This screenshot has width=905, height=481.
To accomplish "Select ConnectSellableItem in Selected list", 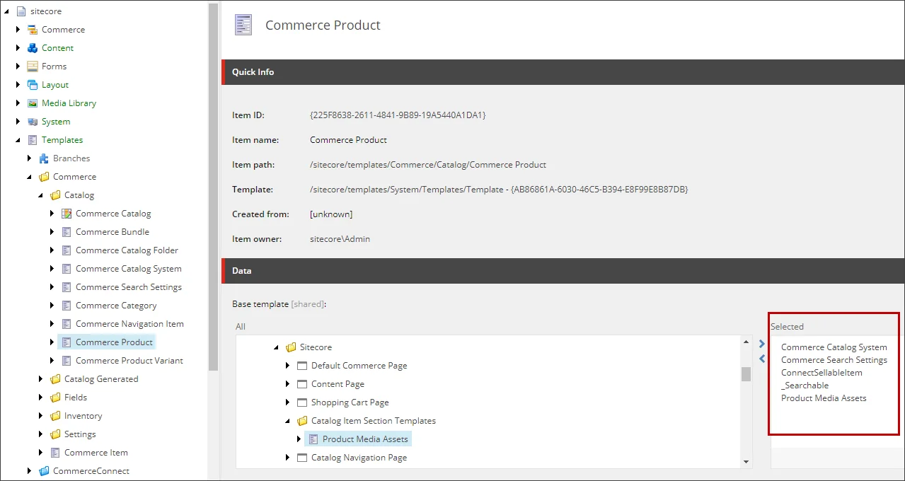I will coord(822,373).
